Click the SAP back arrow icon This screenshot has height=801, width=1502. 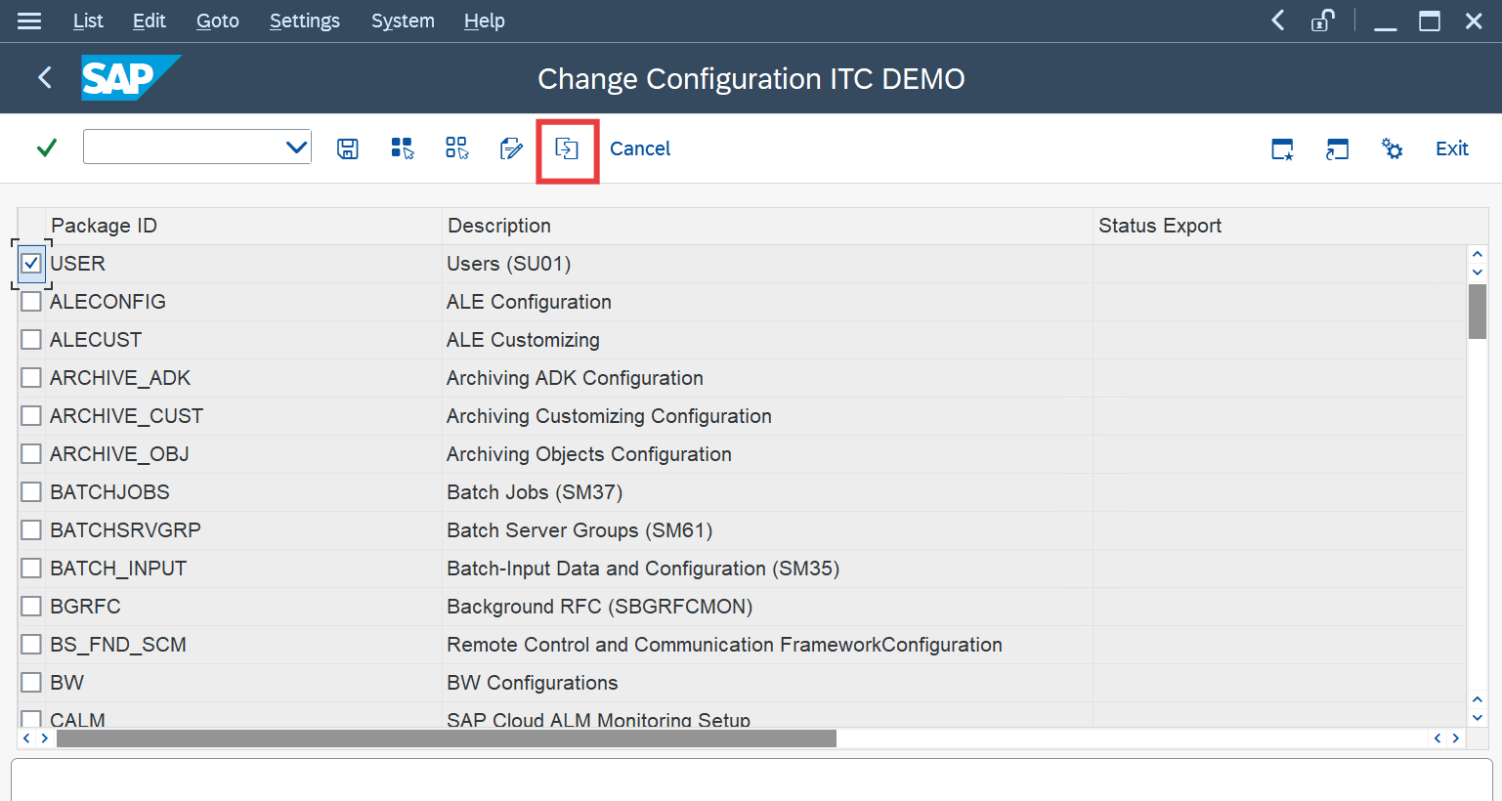click(x=45, y=78)
